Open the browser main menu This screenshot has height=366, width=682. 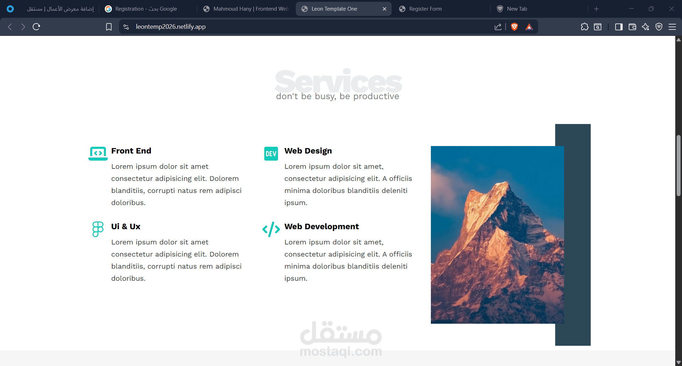[672, 27]
